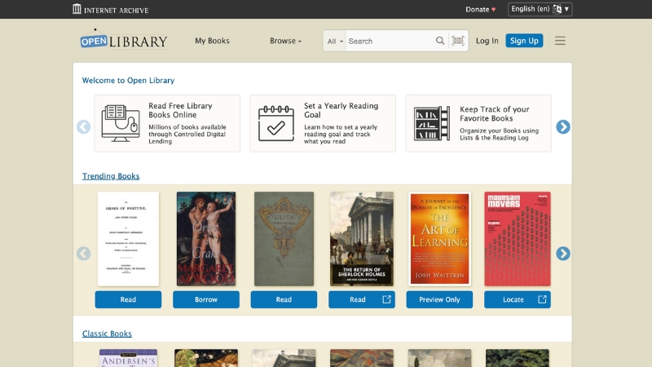Click the calendar checkmark icon
This screenshot has width=652, height=367.
[276, 123]
